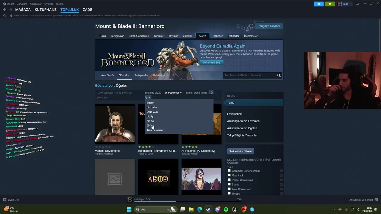This screenshot has height=214, width=381.
Task: Open Task View on the taskbar
Action: point(182,210)
